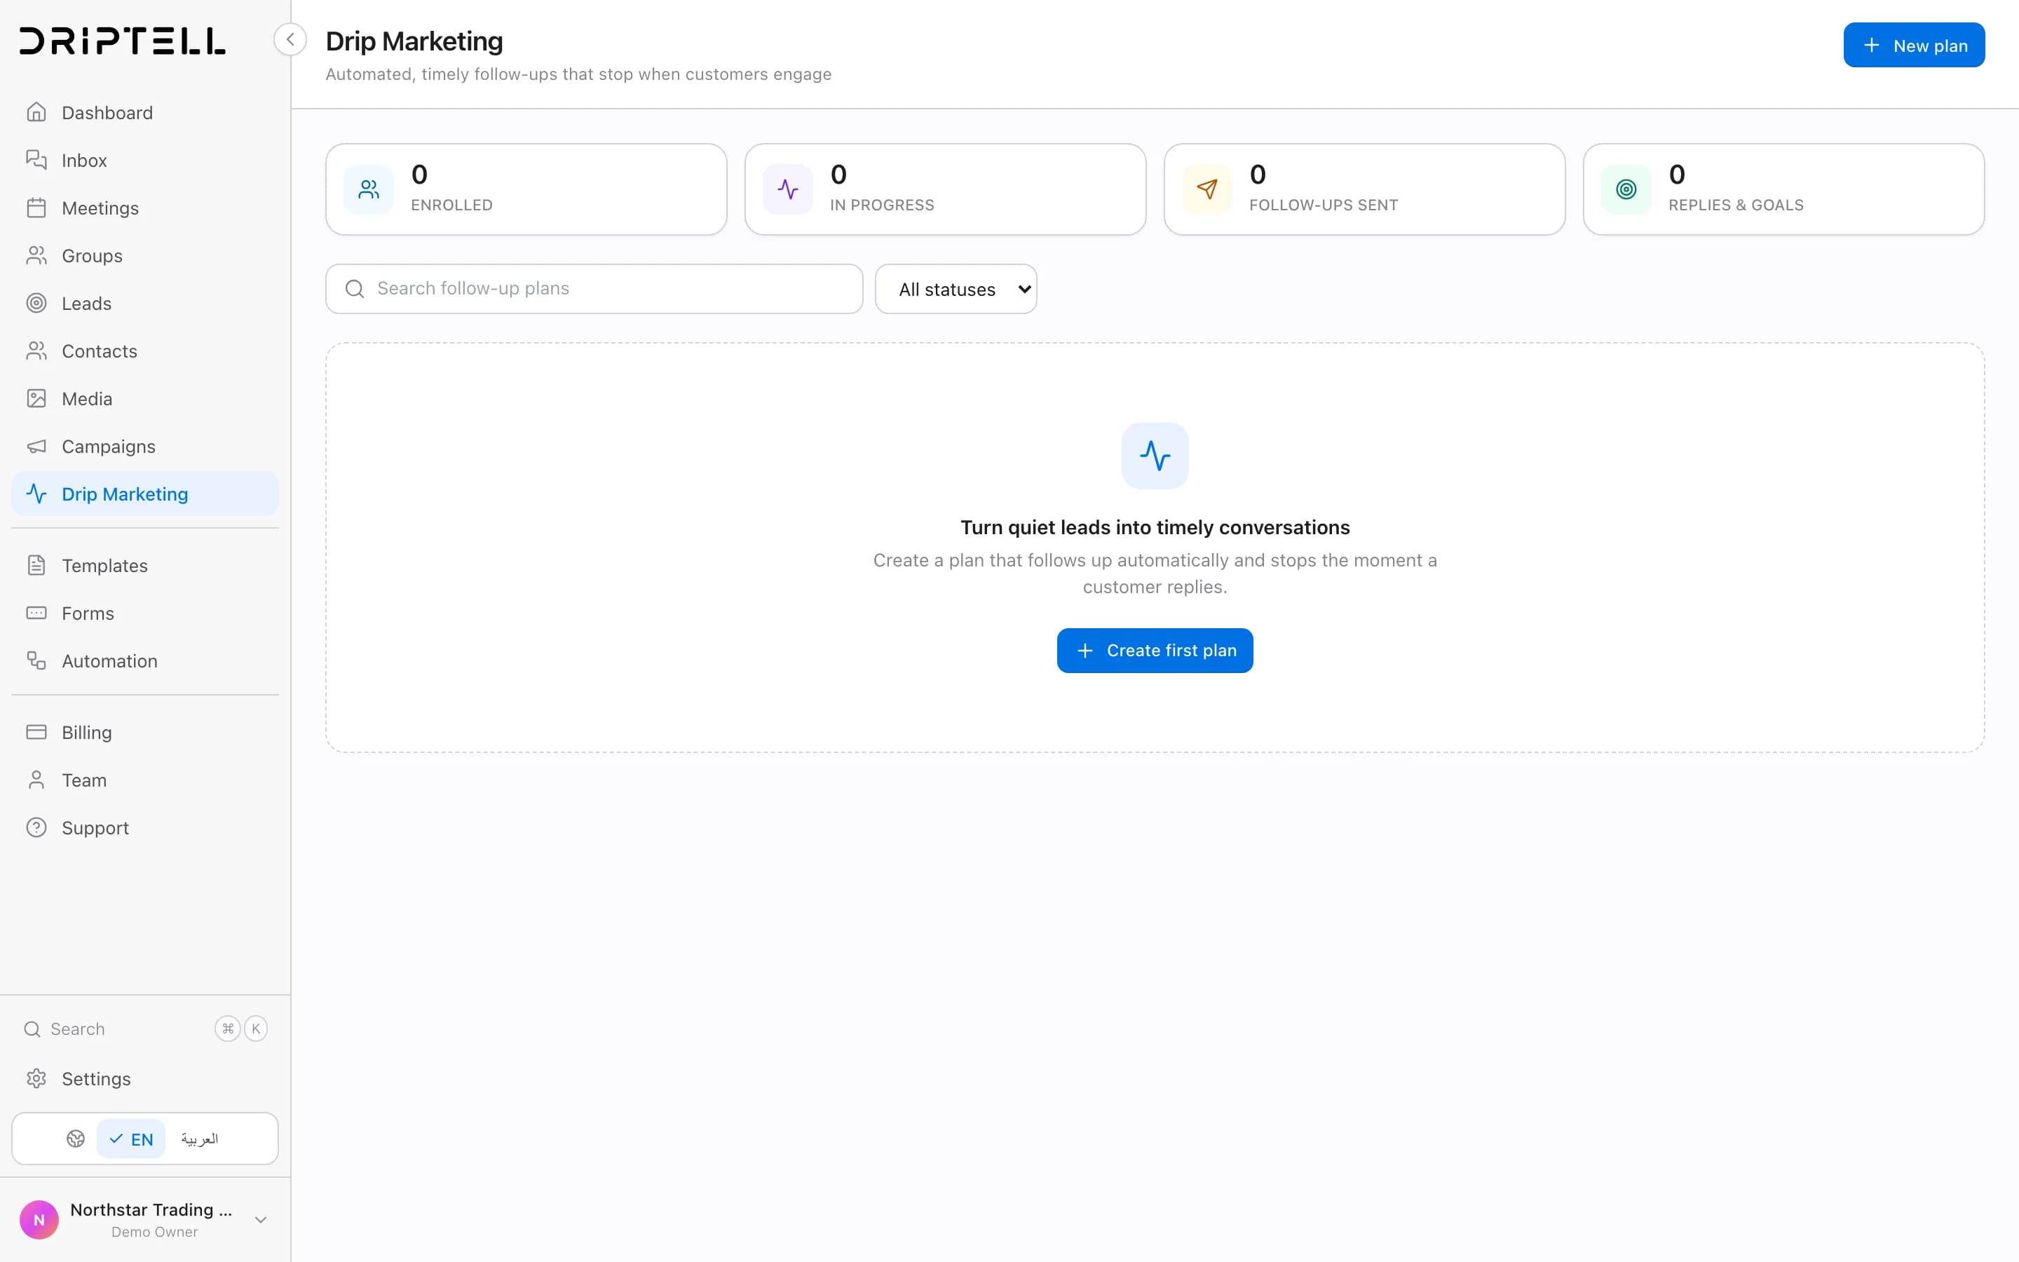Open the All statuses dropdown
Screen dimensions: 2019x1262
coord(956,289)
